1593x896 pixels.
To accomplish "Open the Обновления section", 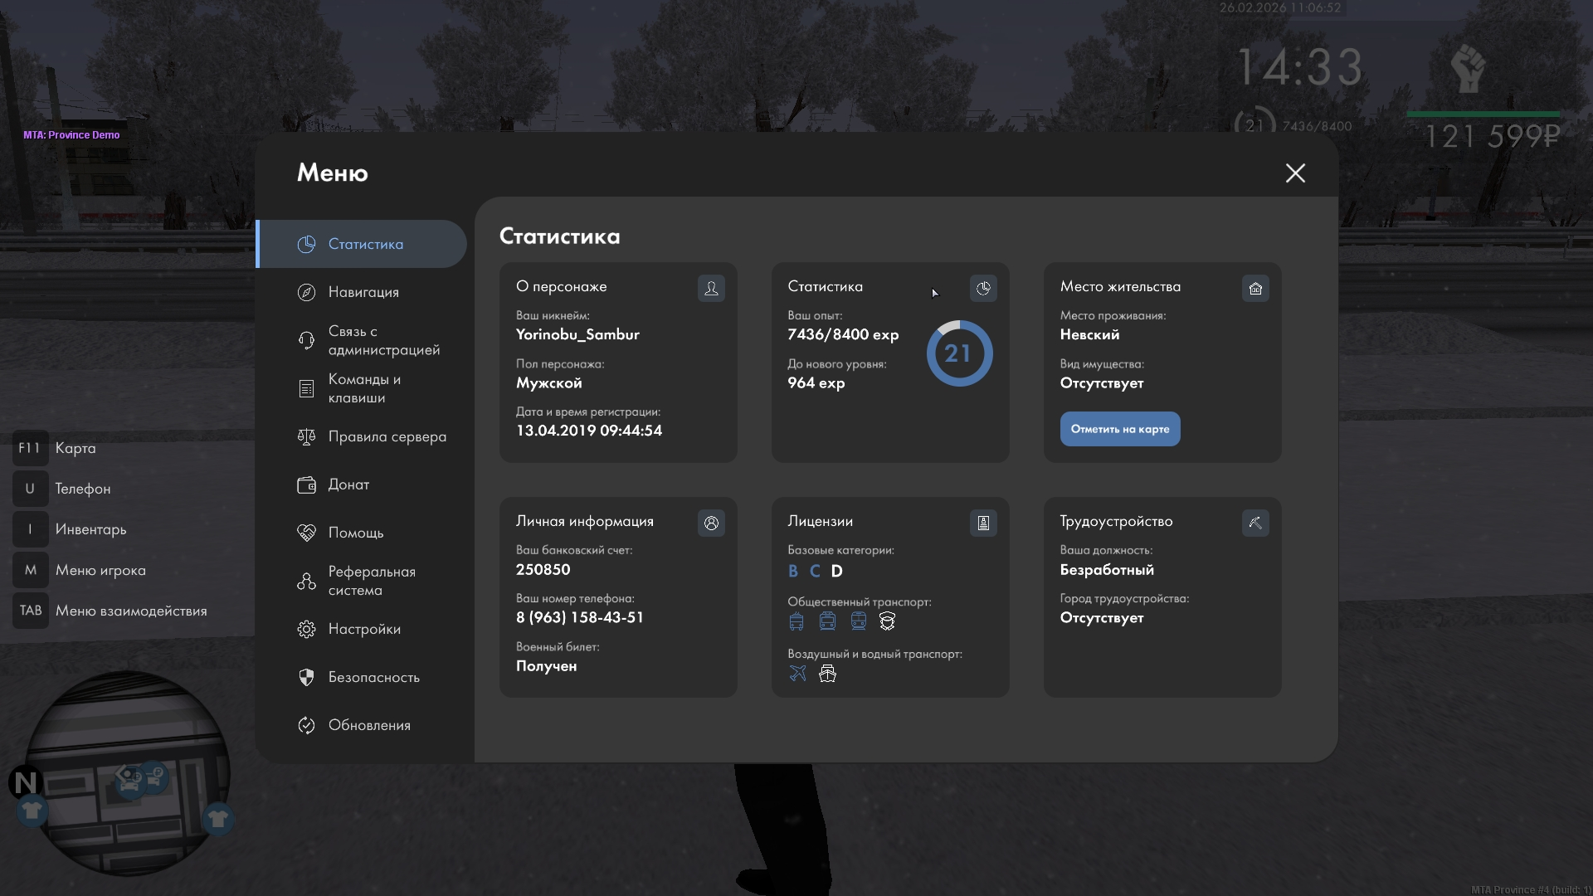I will [369, 725].
